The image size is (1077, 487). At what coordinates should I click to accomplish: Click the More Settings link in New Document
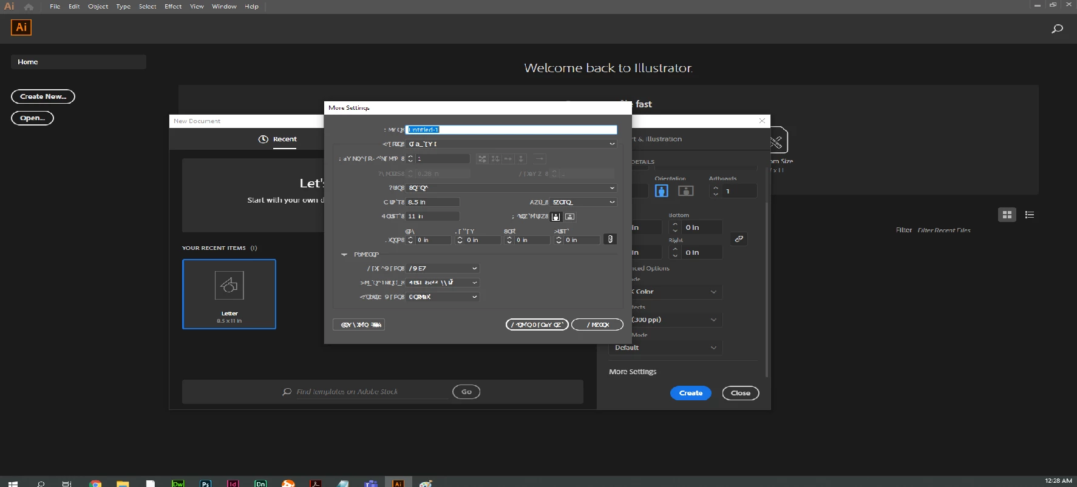[633, 372]
